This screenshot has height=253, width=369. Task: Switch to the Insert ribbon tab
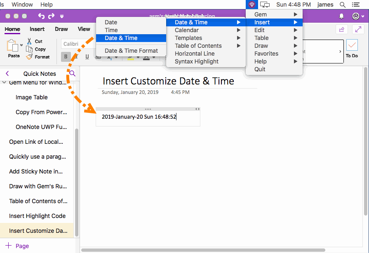coord(37,29)
